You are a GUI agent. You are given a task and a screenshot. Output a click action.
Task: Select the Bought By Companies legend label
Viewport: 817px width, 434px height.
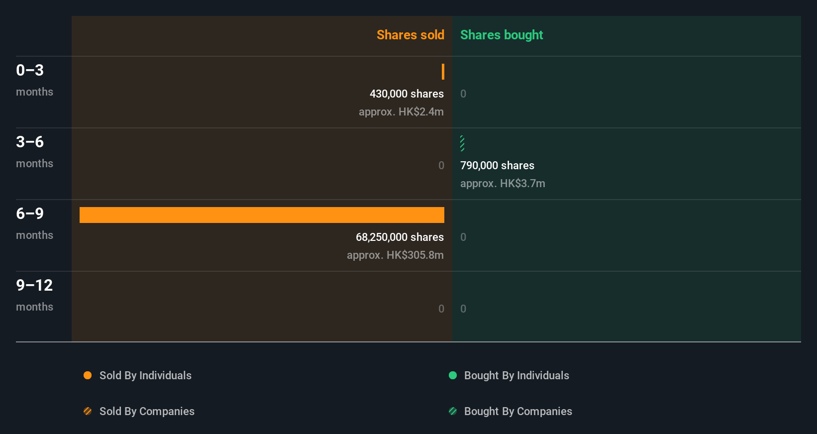pos(518,412)
